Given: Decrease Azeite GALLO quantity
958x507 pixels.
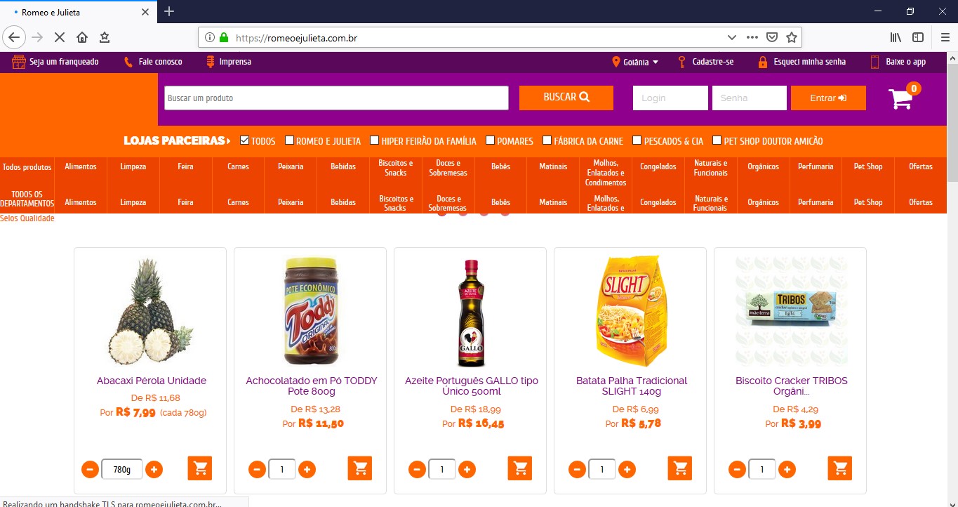Looking at the screenshot, I should tap(417, 469).
